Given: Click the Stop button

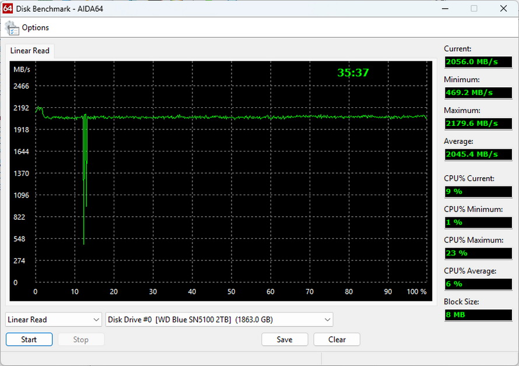Looking at the screenshot, I should pyautogui.click(x=81, y=339).
